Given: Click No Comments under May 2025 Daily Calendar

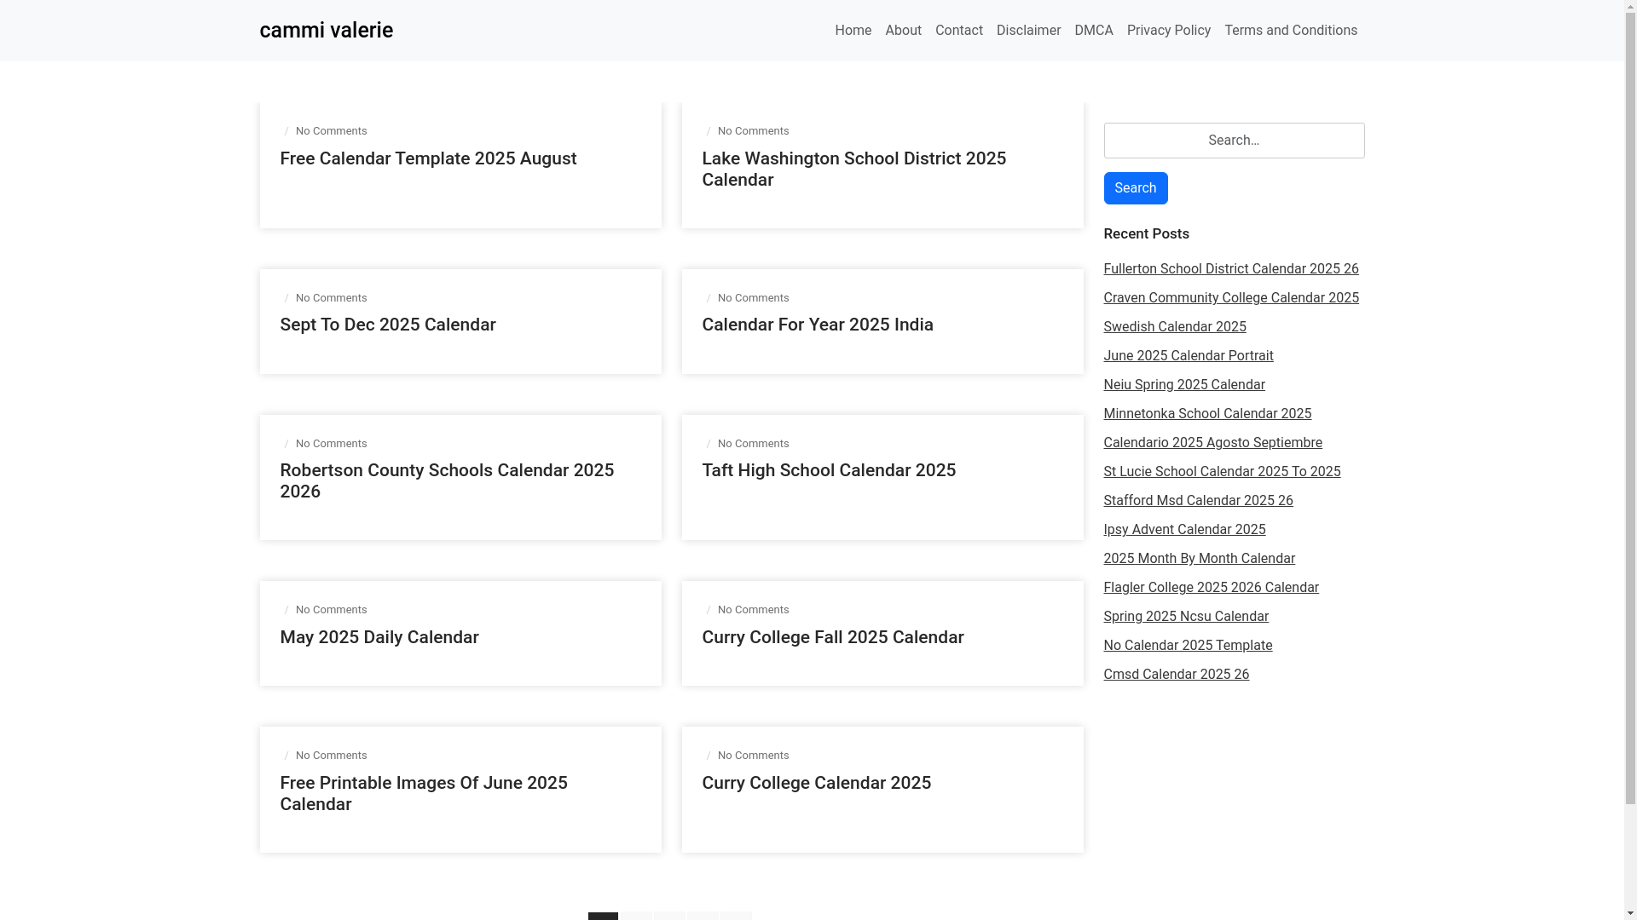Looking at the screenshot, I should tap(331, 610).
